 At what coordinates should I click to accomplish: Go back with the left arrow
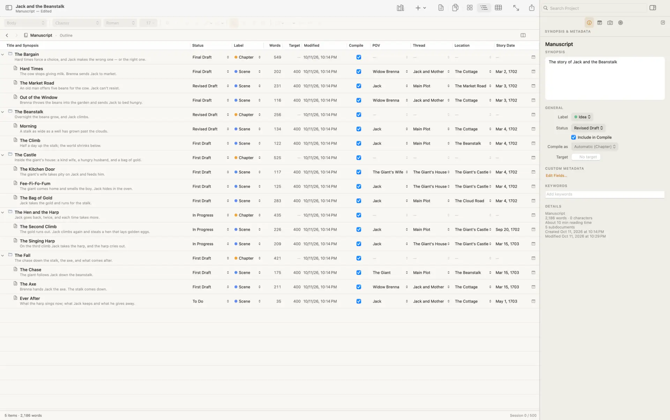[7, 35]
